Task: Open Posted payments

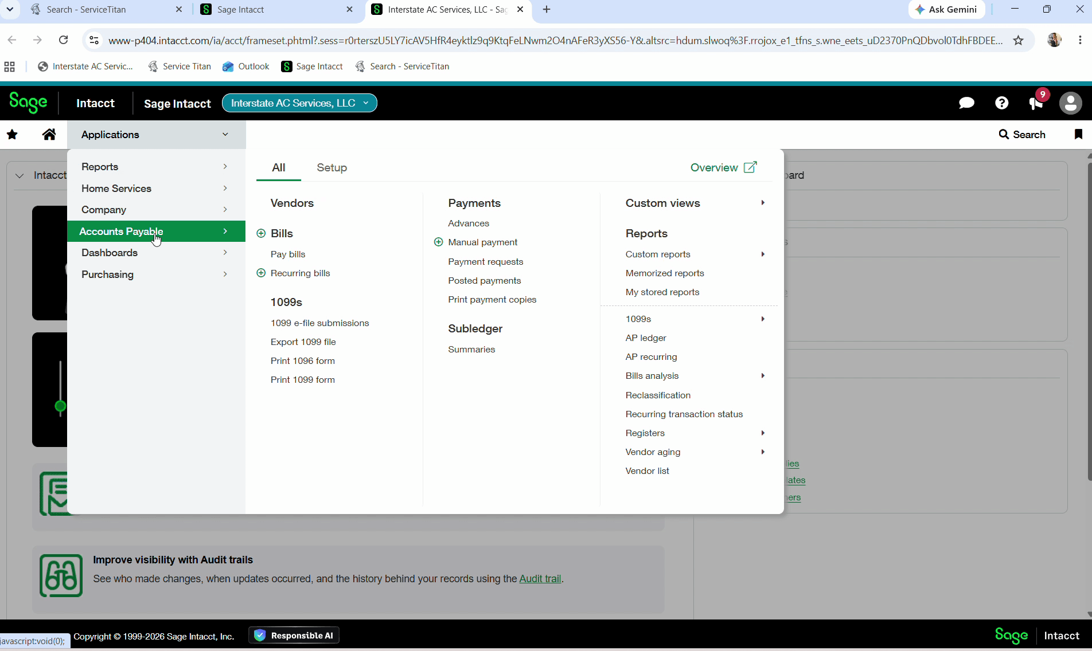Action: click(x=485, y=281)
